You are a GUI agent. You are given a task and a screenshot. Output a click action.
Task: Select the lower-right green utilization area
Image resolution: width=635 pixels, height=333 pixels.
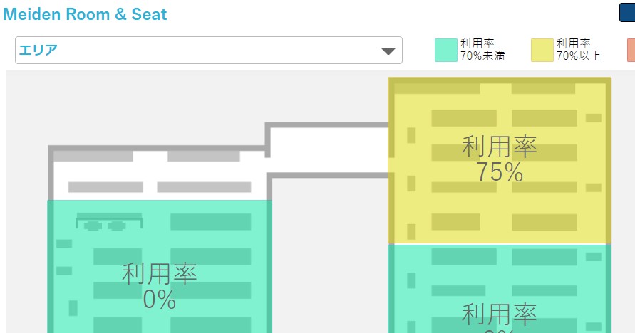(x=500, y=289)
